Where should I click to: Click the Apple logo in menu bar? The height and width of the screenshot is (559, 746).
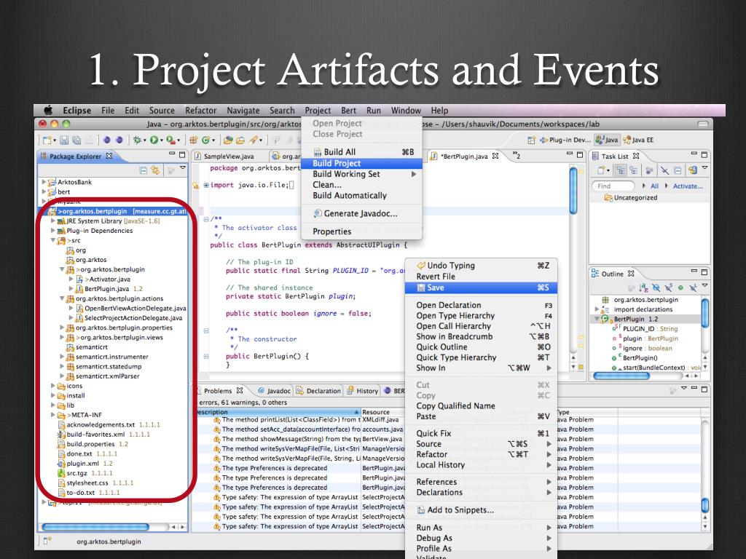click(x=48, y=111)
